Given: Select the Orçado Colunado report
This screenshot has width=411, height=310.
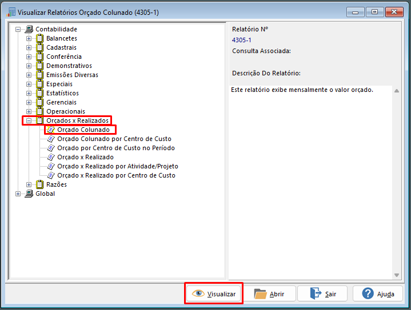Looking at the screenshot, I should click(83, 130).
